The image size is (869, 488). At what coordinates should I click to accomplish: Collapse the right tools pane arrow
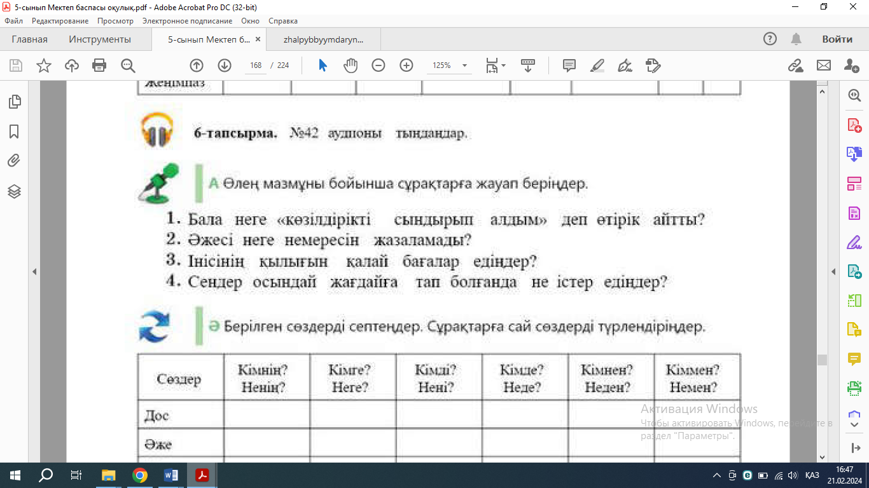click(x=833, y=272)
